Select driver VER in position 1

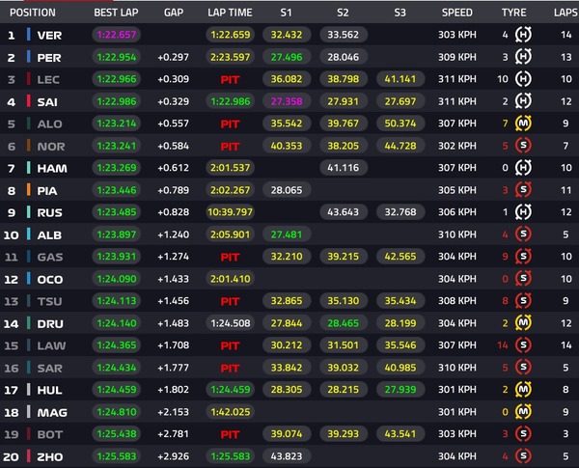(x=49, y=36)
